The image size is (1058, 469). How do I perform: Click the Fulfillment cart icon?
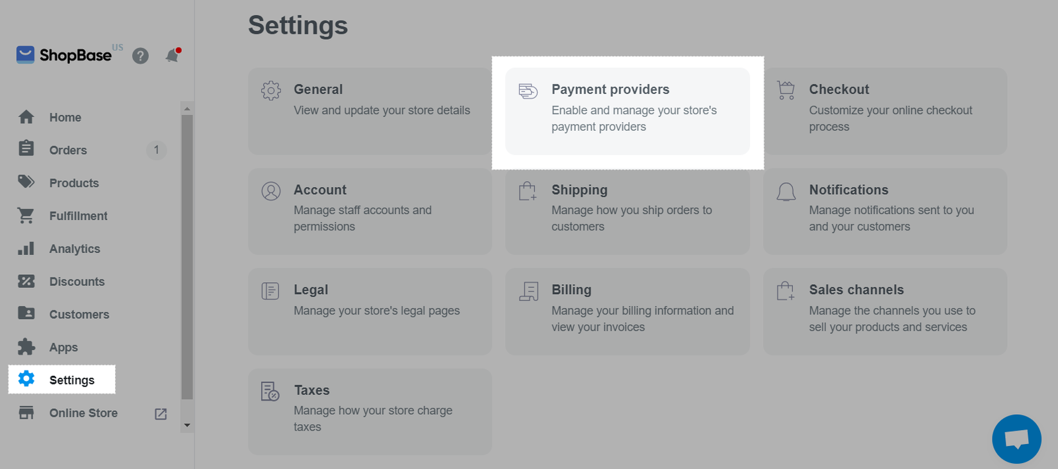point(26,215)
